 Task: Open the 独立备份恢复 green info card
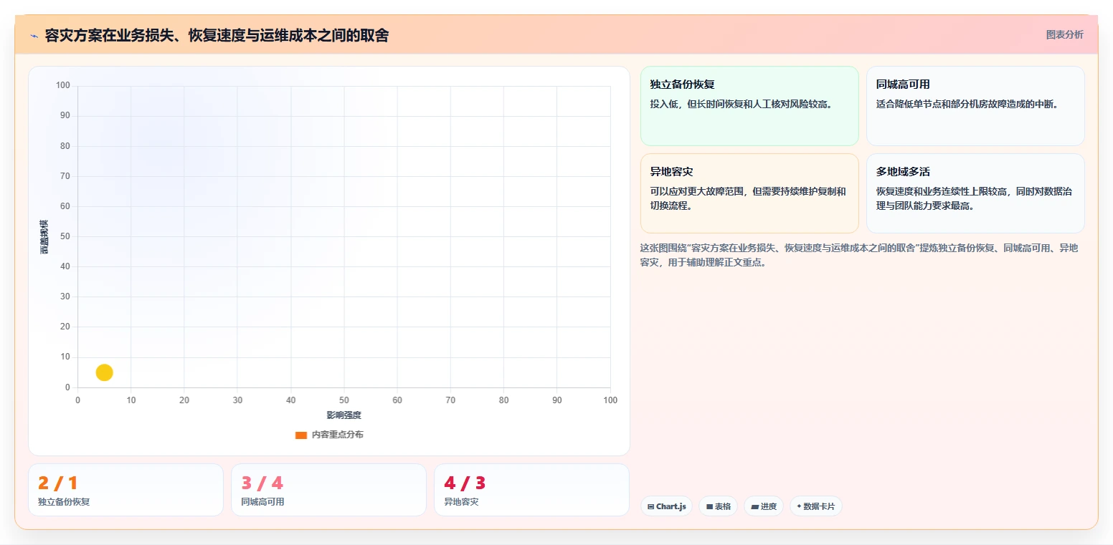(749, 106)
